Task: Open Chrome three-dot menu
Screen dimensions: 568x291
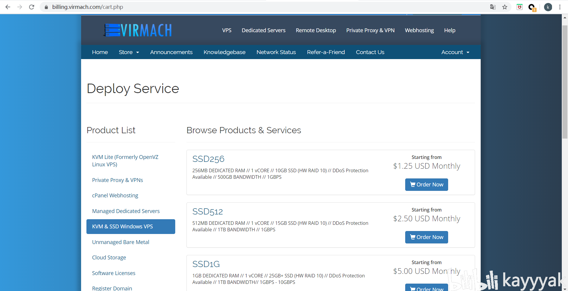Action: 560,7
